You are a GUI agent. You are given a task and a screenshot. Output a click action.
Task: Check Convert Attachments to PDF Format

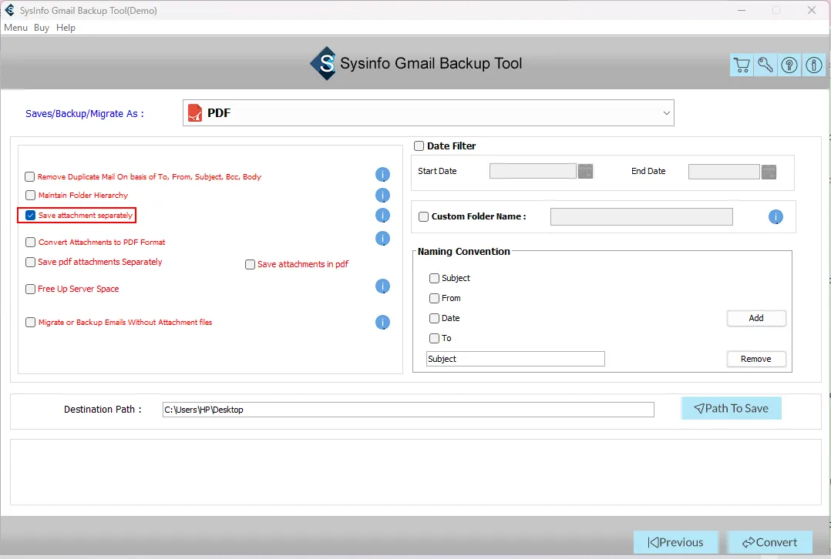pos(31,242)
